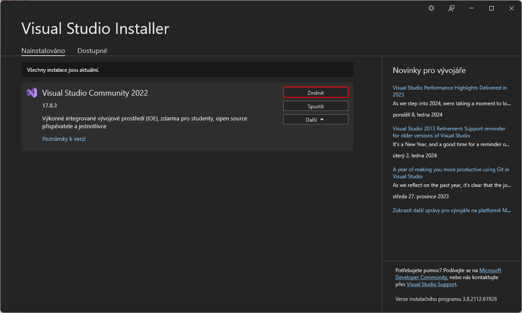
Task: Click the 'As we reflect on the past year' summary
Action: coord(452,185)
